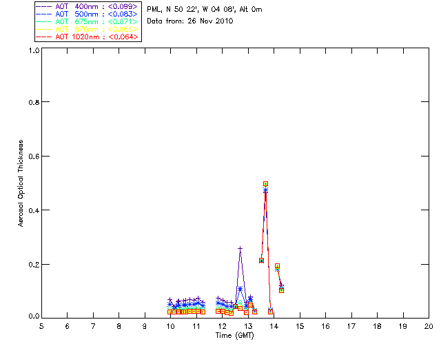Click the x-axis tick label 5
This screenshot has height=353, width=441.
coord(41,325)
